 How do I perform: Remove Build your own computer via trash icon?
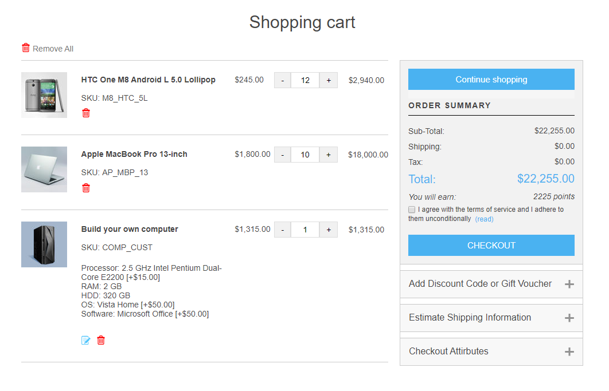click(101, 341)
